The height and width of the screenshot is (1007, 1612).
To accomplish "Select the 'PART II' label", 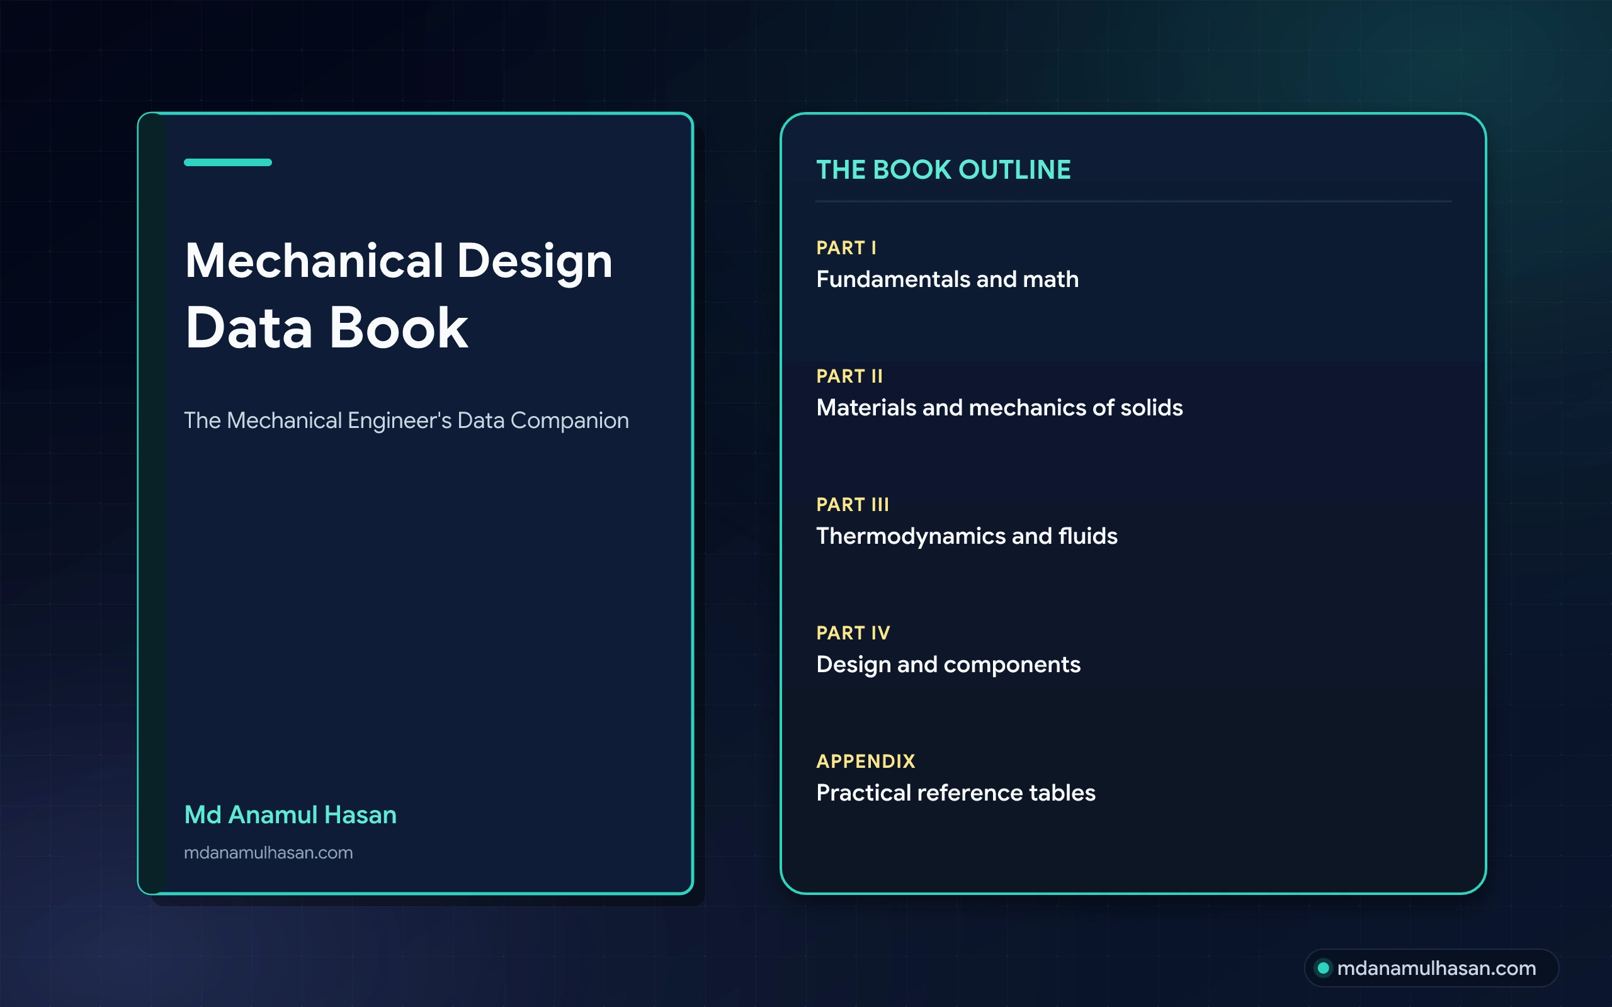I will click(849, 376).
